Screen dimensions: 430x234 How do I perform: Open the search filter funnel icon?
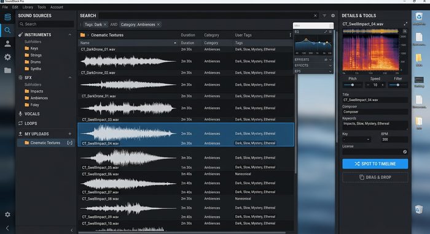[324, 15]
